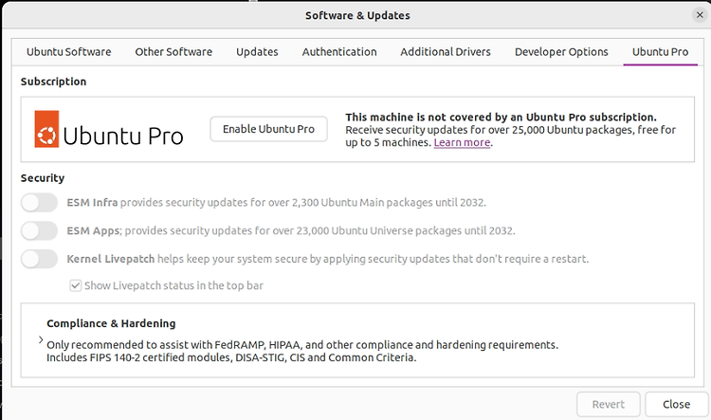Click the 'not covered by an Ubuntu Pro subscription' text

point(501,117)
